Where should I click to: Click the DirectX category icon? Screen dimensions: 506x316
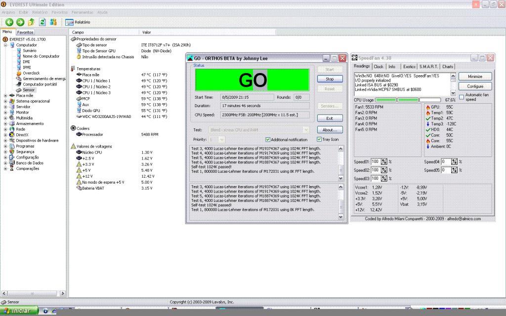[x=12, y=135]
